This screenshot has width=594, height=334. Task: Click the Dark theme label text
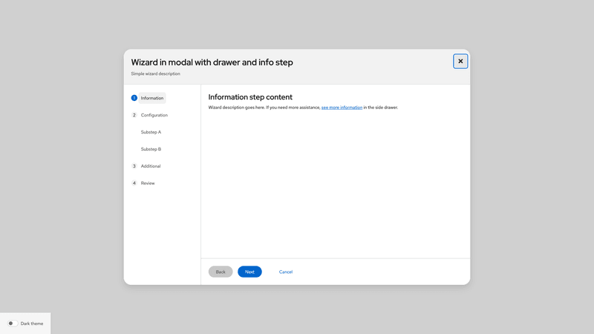pos(32,324)
